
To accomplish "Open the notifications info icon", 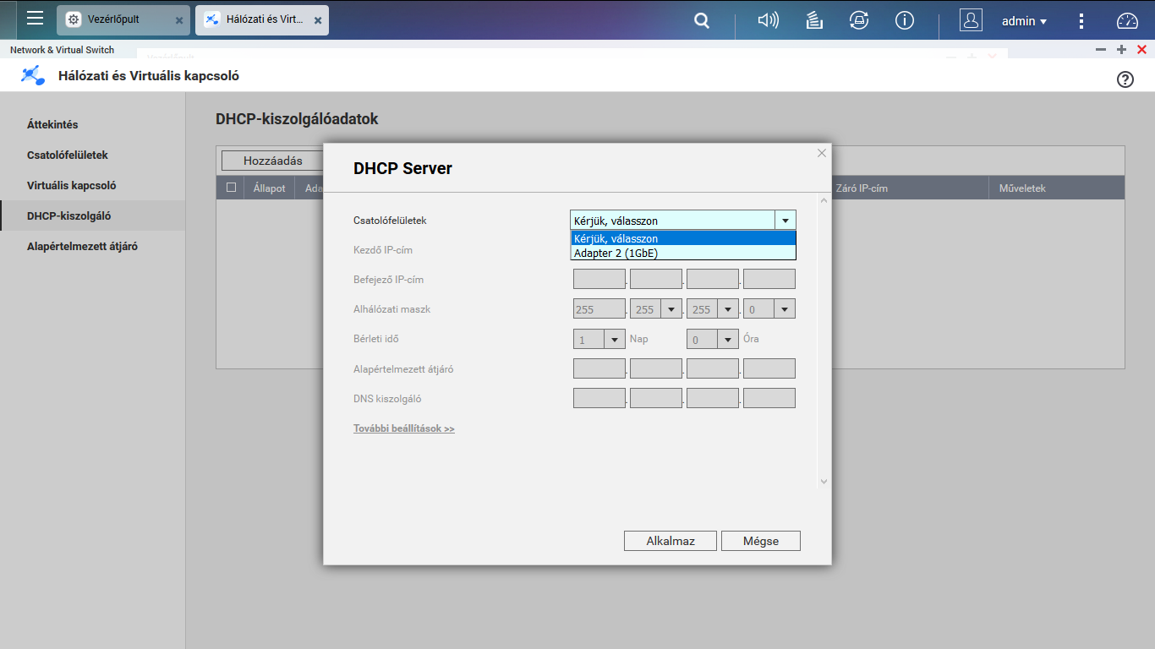I will (905, 19).
